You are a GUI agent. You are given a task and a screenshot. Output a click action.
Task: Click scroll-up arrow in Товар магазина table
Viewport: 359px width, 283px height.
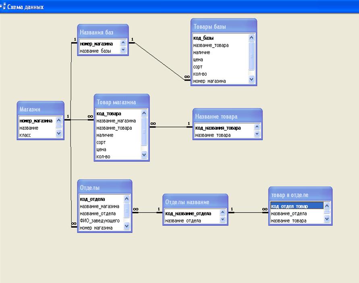144,113
